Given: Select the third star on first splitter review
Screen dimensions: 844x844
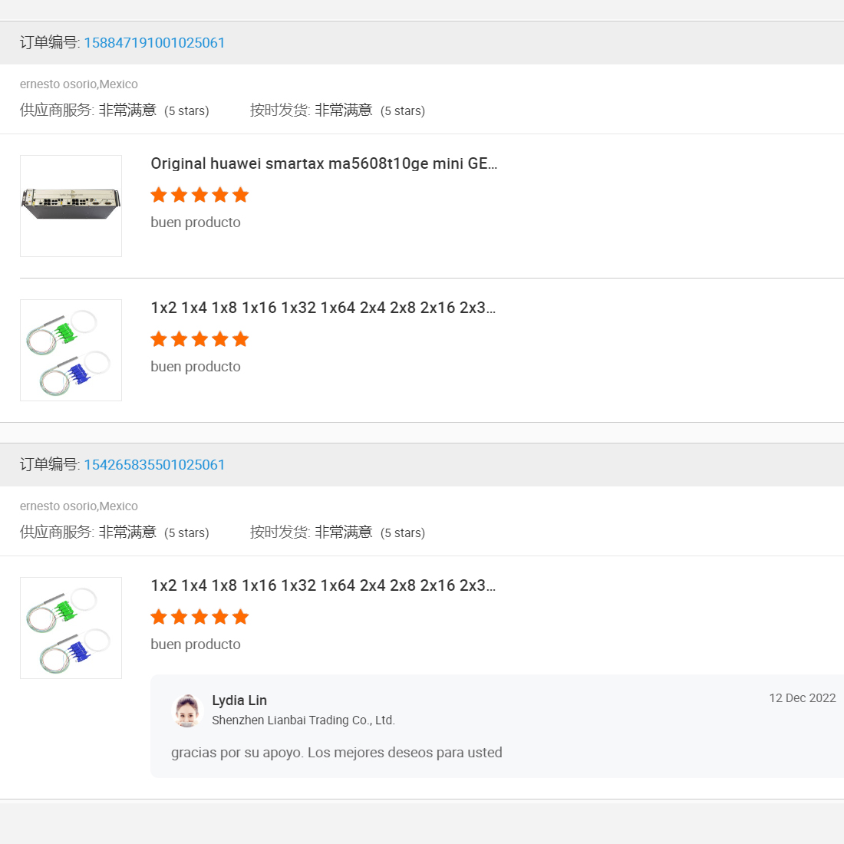Looking at the screenshot, I should click(x=200, y=338).
